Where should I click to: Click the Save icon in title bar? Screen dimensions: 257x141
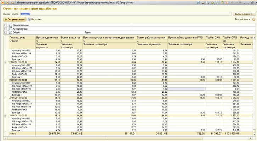(x=198, y=2)
